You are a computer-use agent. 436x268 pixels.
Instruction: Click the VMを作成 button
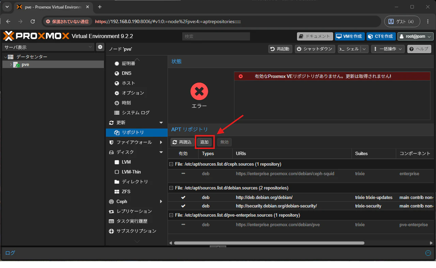pos(350,36)
